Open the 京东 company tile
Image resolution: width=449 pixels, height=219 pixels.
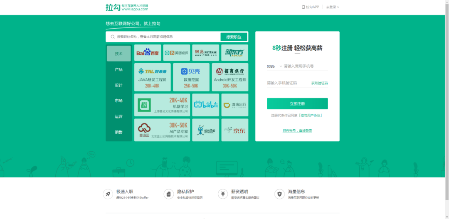235,130
